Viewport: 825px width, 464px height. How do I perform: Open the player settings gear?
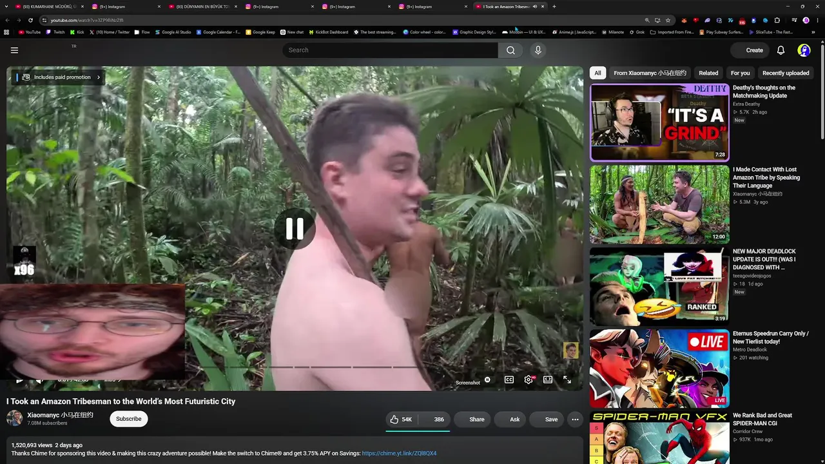tap(529, 380)
